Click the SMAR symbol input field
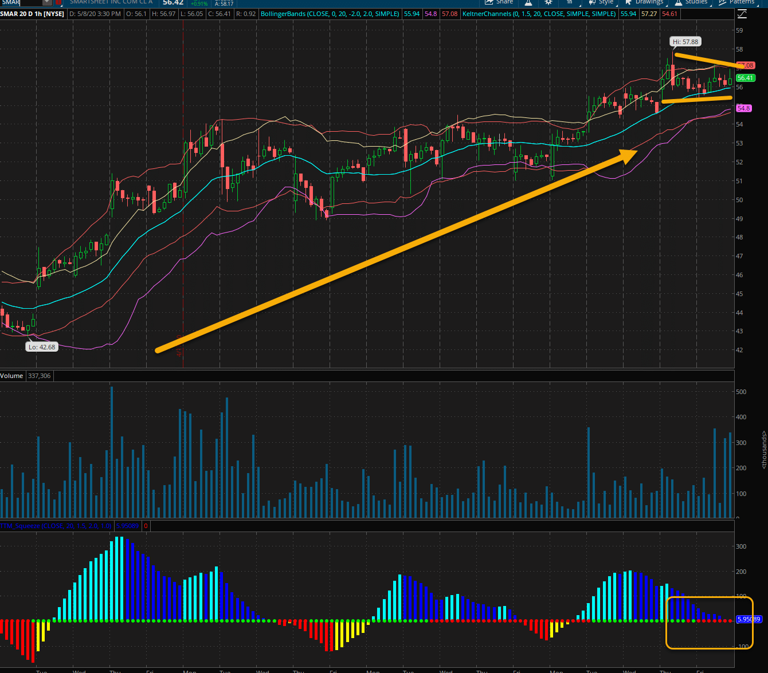The height and width of the screenshot is (673, 768). pyautogui.click(x=21, y=2)
